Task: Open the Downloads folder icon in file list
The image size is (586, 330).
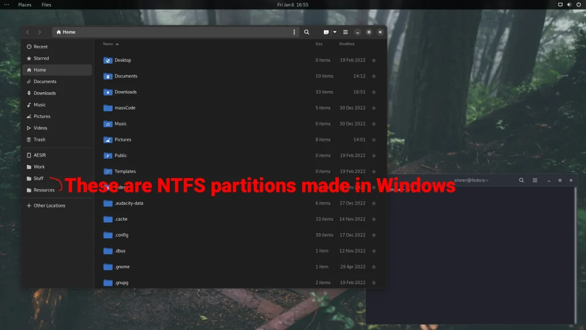Action: [x=108, y=92]
